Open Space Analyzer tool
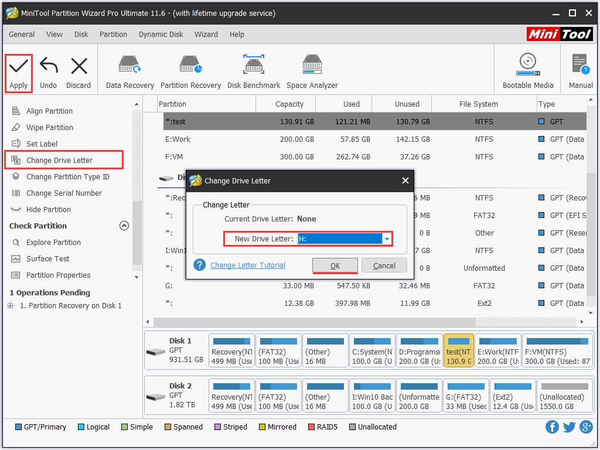The height and width of the screenshot is (450, 600). pyautogui.click(x=312, y=73)
